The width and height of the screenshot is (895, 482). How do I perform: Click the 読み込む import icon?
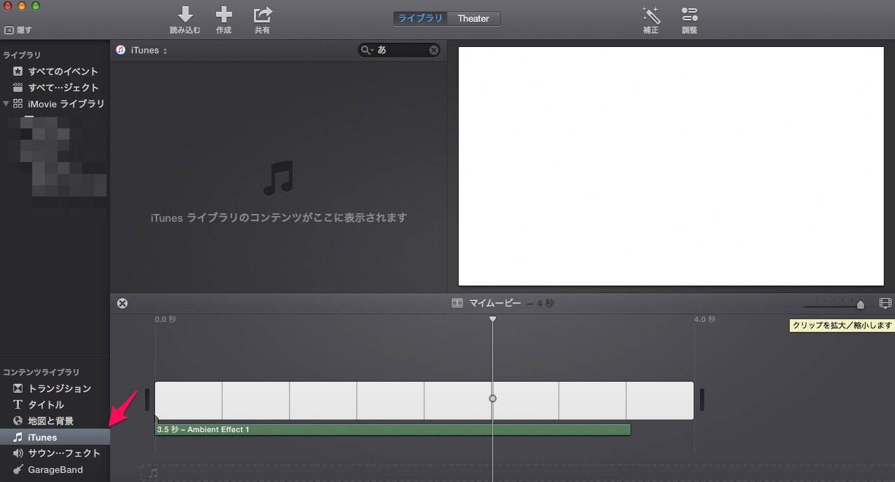(x=185, y=15)
